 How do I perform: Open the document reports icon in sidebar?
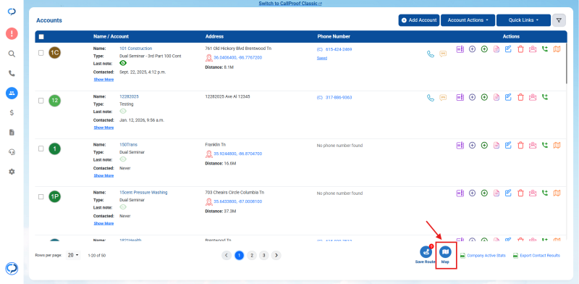coord(12,133)
